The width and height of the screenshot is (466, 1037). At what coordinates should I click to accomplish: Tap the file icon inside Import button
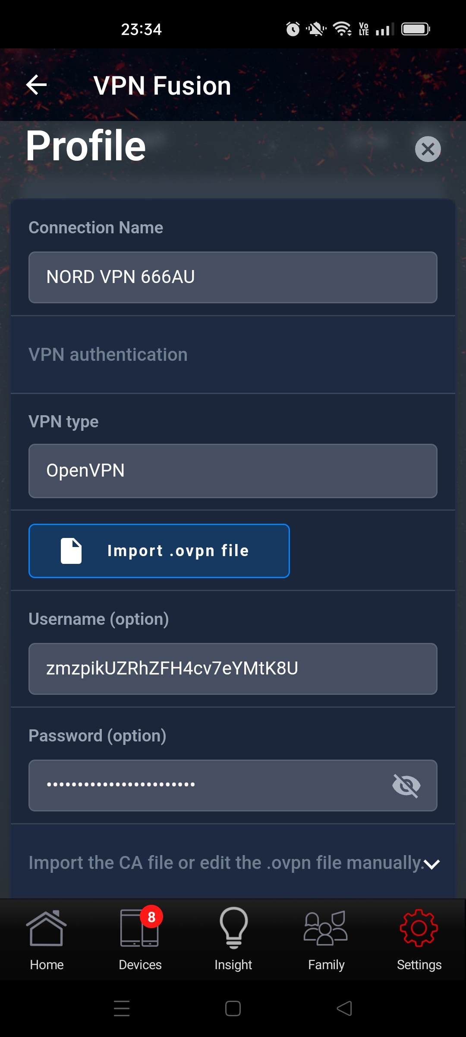tap(72, 550)
